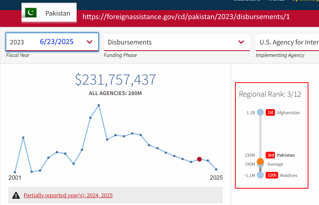Click the Funding Phase chevron arrow
This screenshot has height=205, width=319.
coord(241,42)
